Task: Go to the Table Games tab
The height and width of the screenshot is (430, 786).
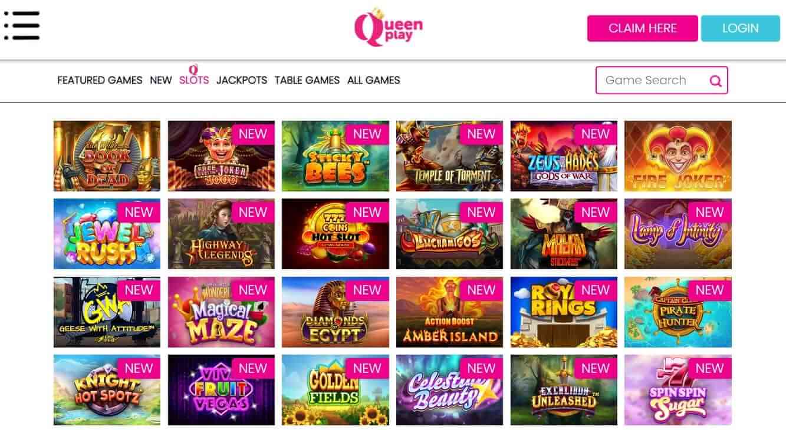Action: [307, 80]
